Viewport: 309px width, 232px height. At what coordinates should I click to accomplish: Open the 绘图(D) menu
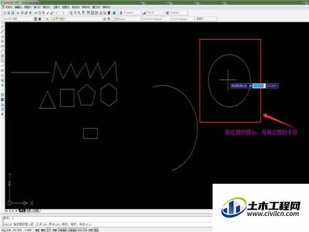pos(66,7)
